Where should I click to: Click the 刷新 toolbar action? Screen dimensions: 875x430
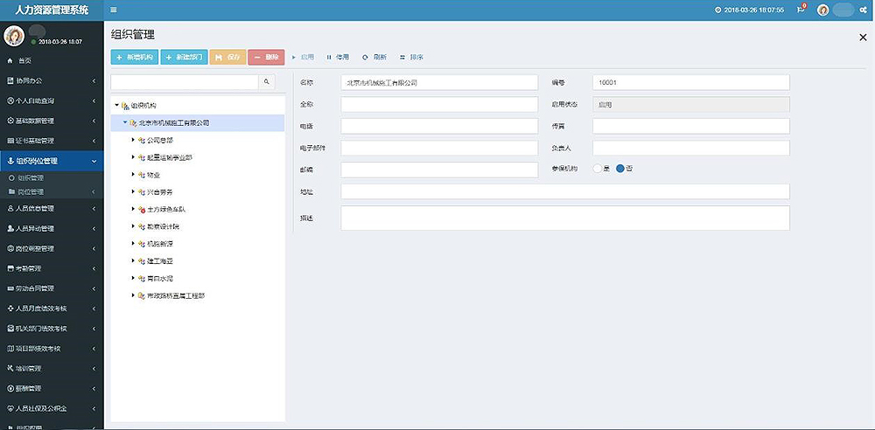tap(374, 57)
